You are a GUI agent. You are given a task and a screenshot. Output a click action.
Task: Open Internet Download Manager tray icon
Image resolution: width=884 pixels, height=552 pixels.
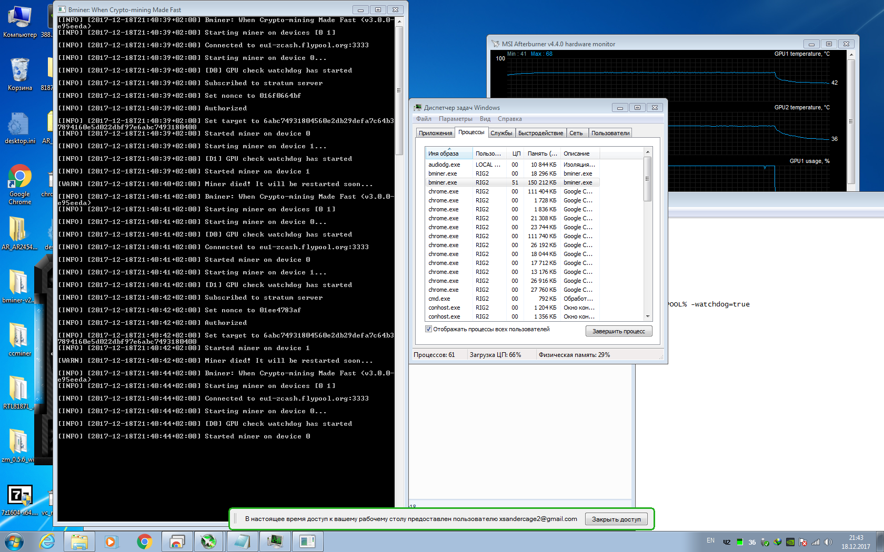pyautogui.click(x=778, y=542)
